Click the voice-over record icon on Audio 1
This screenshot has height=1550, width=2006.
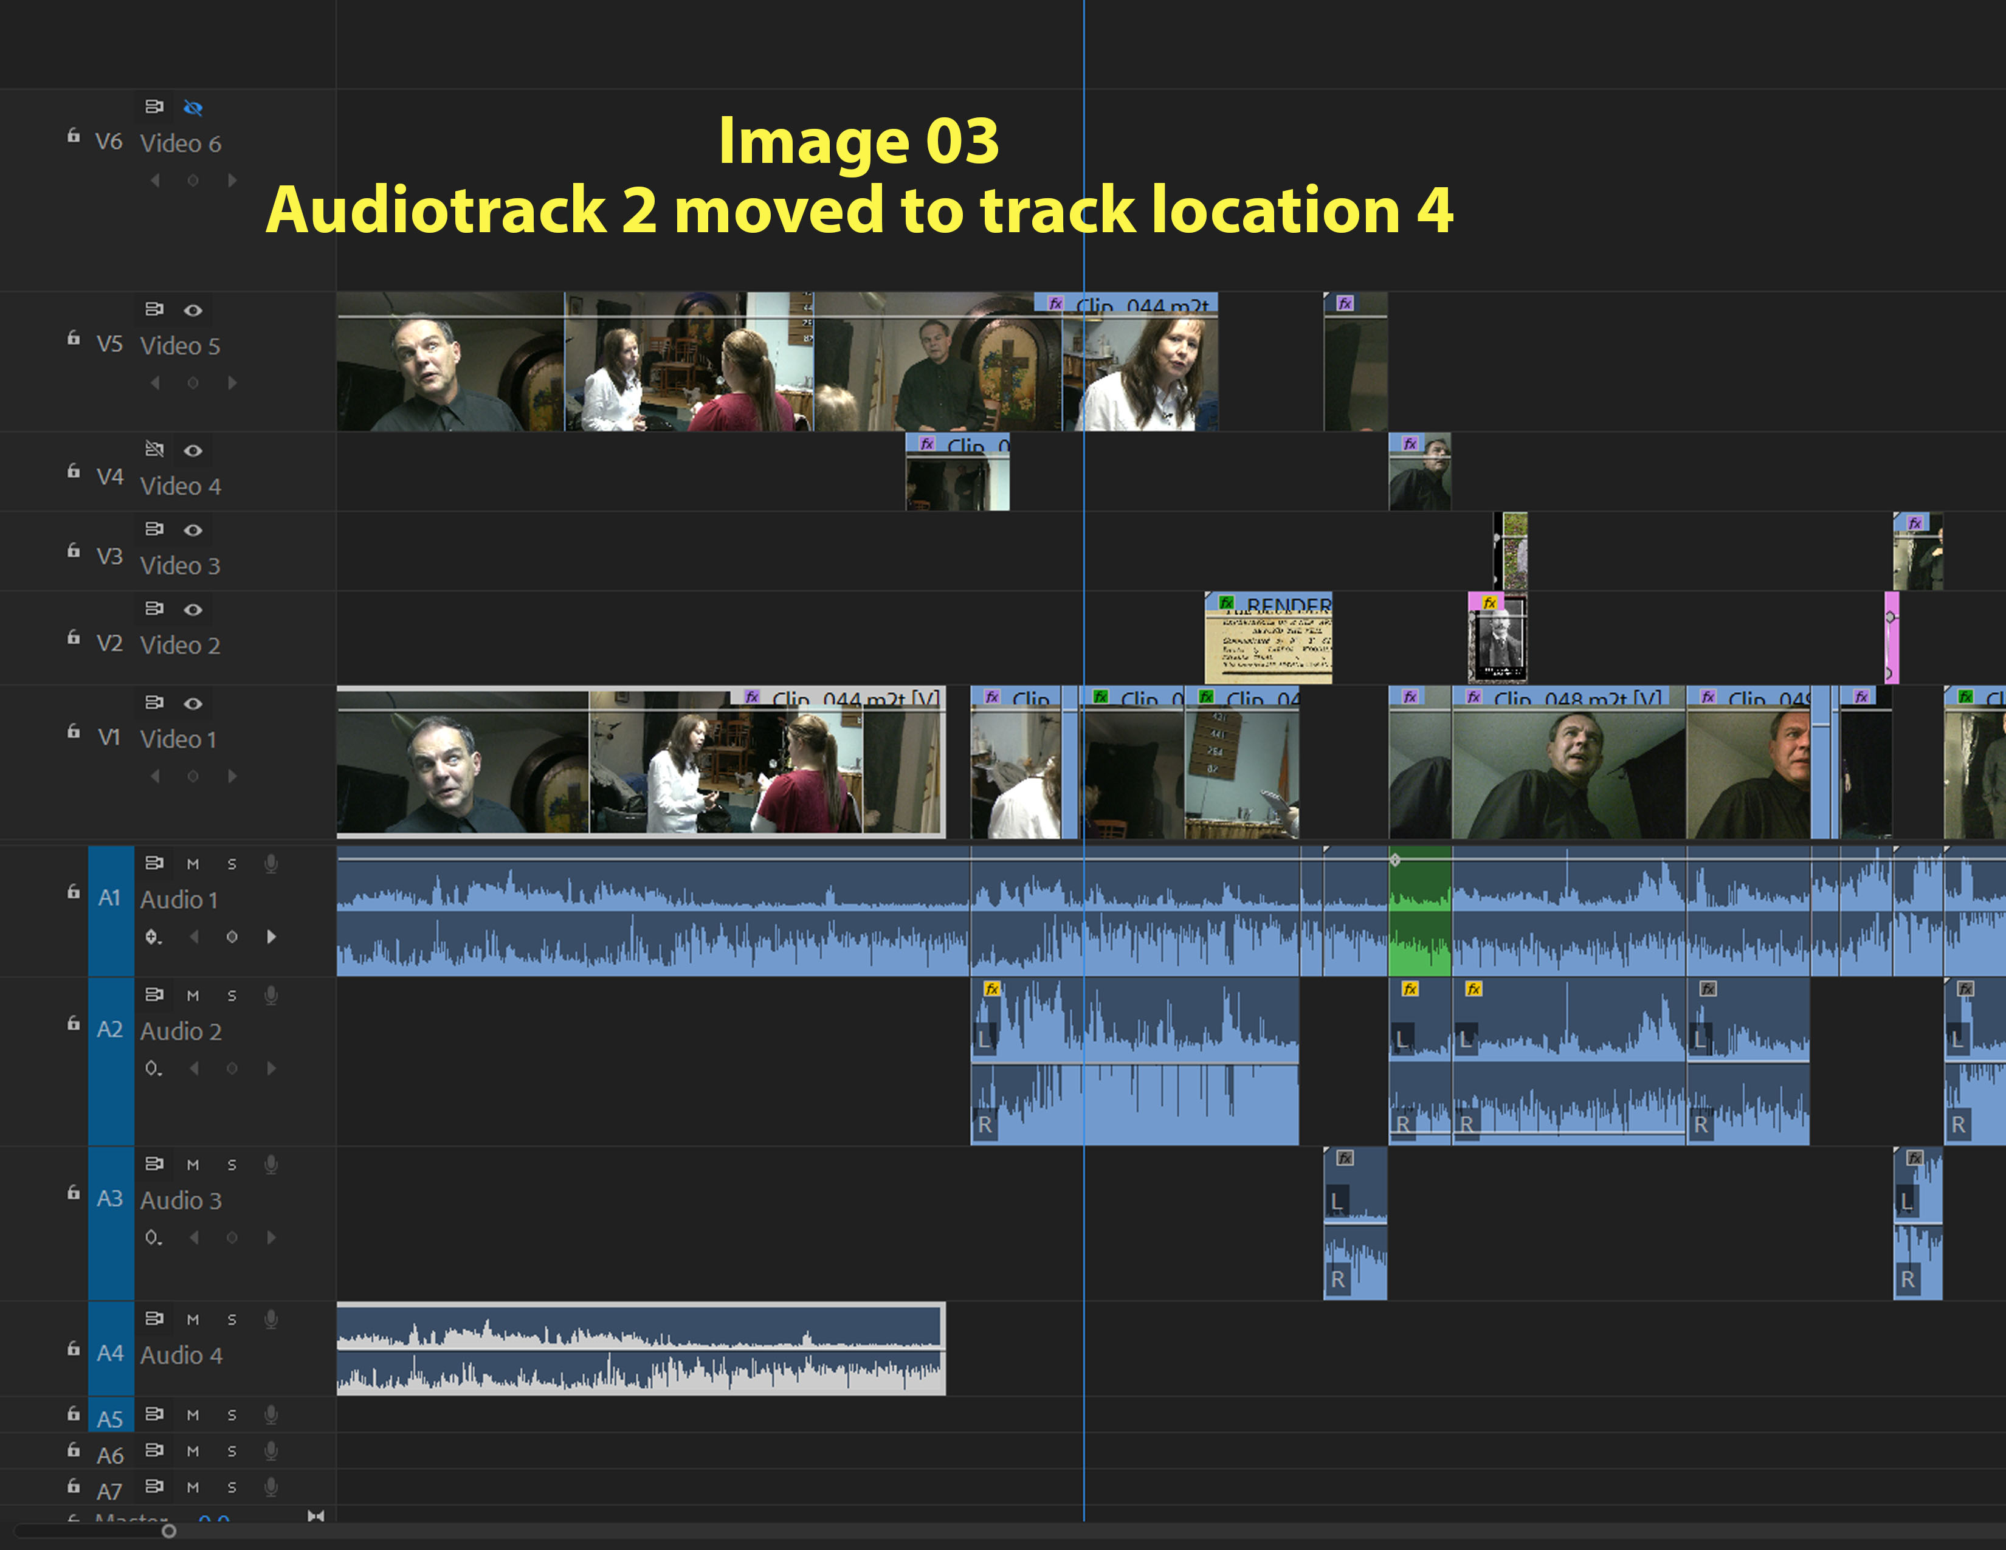click(x=272, y=864)
